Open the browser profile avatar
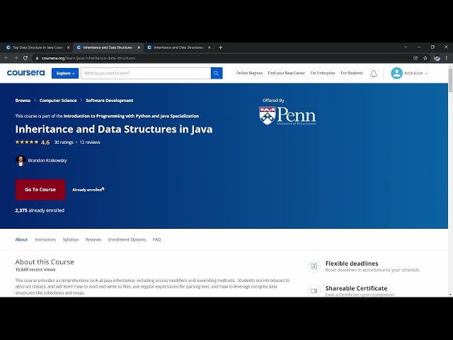453x340 pixels. (437, 58)
